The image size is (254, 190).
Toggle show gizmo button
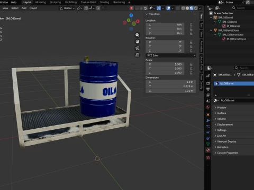[x=159, y=8]
